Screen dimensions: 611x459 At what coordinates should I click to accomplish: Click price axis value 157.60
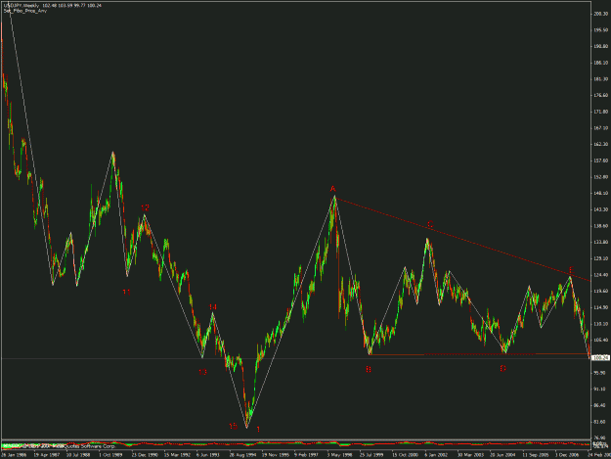(600, 161)
